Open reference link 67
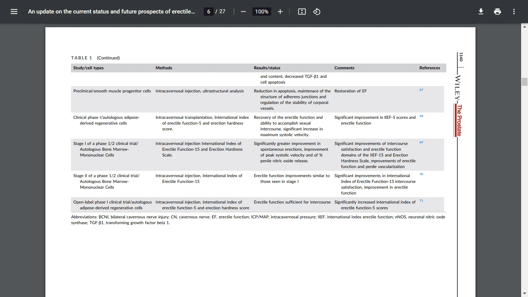 coord(421,90)
